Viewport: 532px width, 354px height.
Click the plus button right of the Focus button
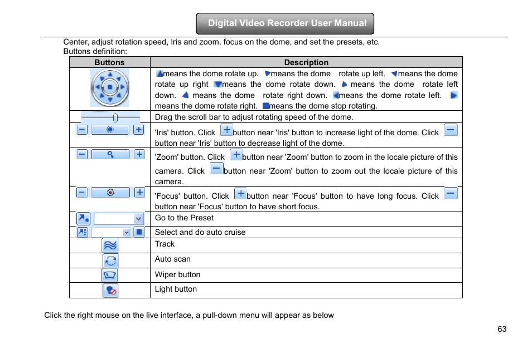coord(139,193)
